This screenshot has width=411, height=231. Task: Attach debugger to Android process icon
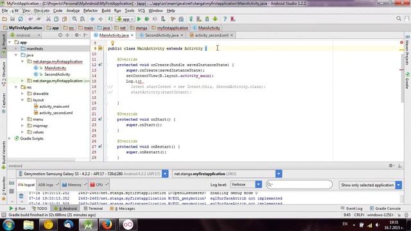(163, 19)
